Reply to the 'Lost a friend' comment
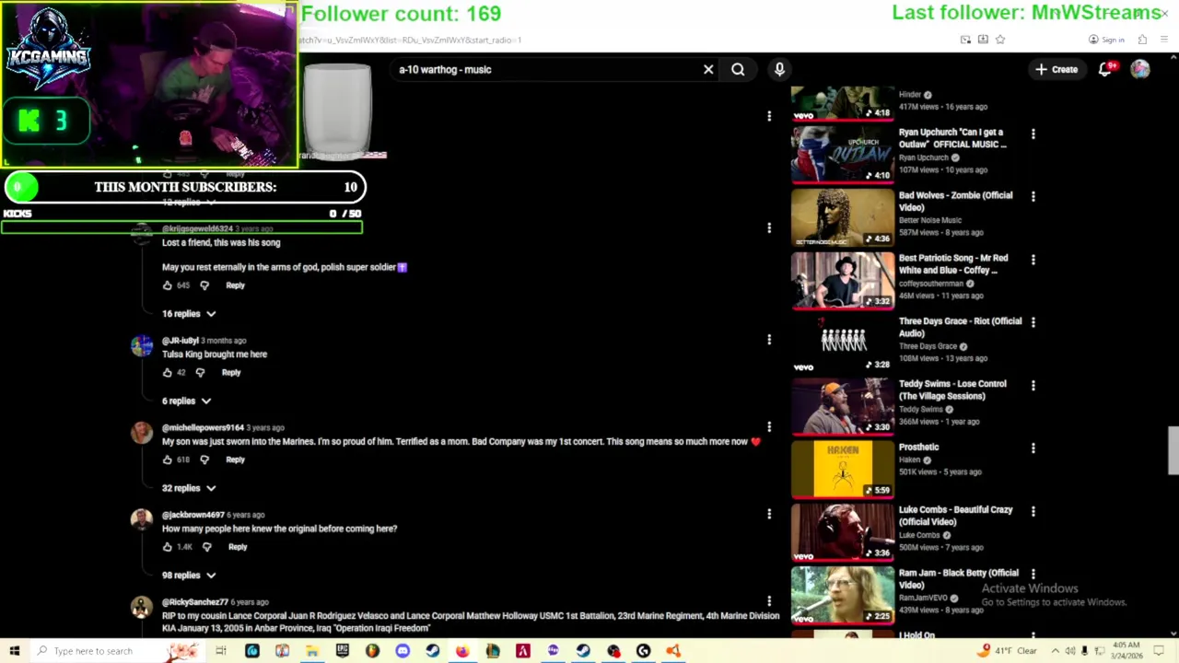This screenshot has width=1179, height=663. (235, 285)
